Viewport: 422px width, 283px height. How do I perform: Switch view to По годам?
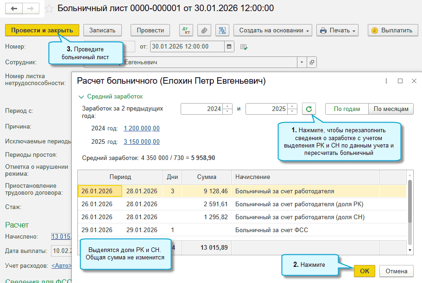(346, 109)
